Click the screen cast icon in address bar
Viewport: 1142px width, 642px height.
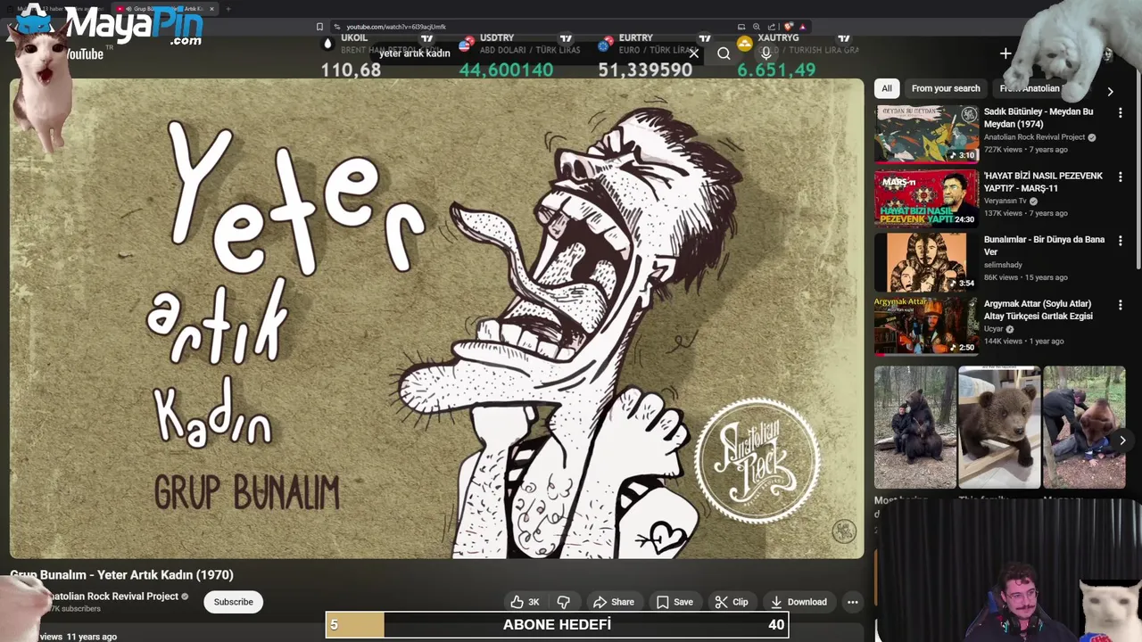pyautogui.click(x=741, y=27)
